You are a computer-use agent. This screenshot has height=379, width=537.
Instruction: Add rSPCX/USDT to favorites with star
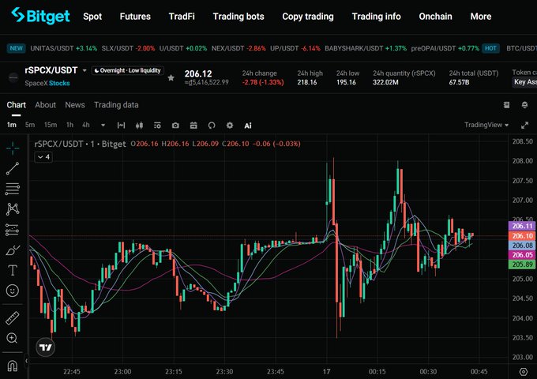[x=171, y=77]
